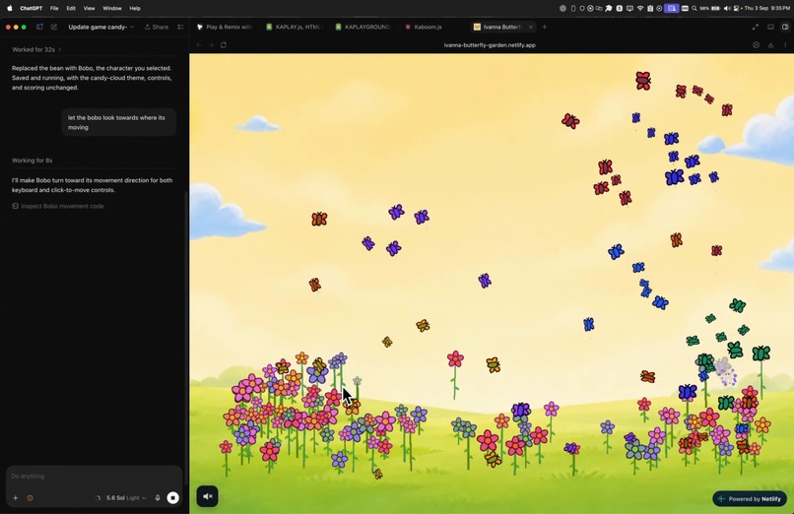Switch to the KAPLAYGROUND tab
This screenshot has height=514, width=794.
[364, 27]
